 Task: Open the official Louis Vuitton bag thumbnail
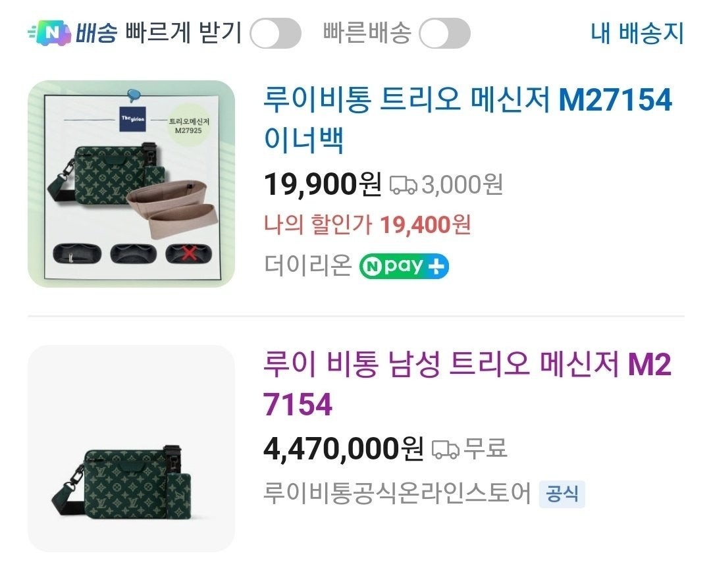[131, 448]
